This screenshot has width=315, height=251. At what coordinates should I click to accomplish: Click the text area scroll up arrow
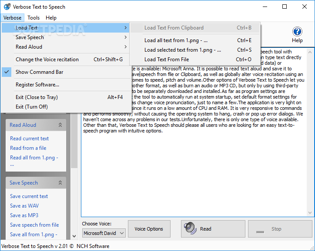[310, 52]
